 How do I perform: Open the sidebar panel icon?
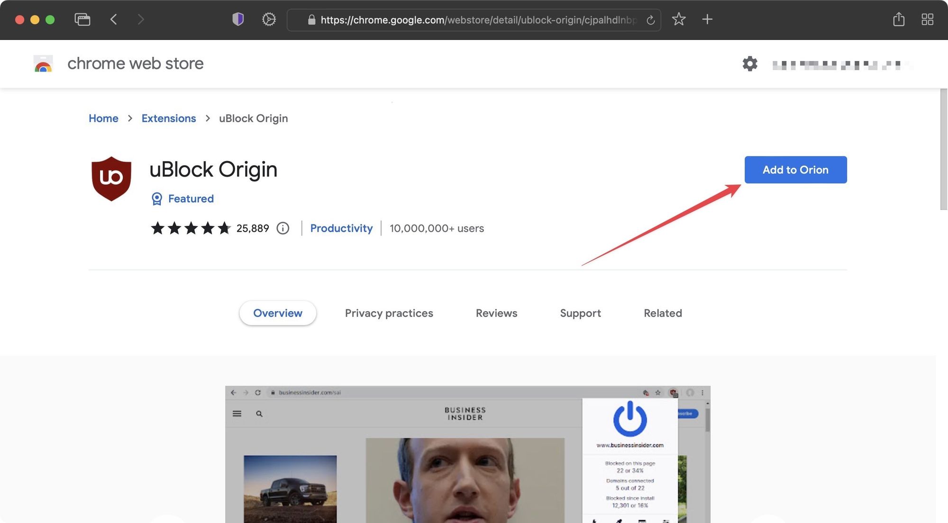(82, 19)
